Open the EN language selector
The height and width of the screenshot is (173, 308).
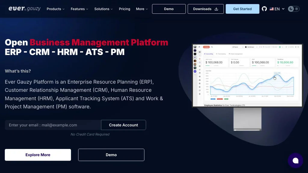coord(277,9)
